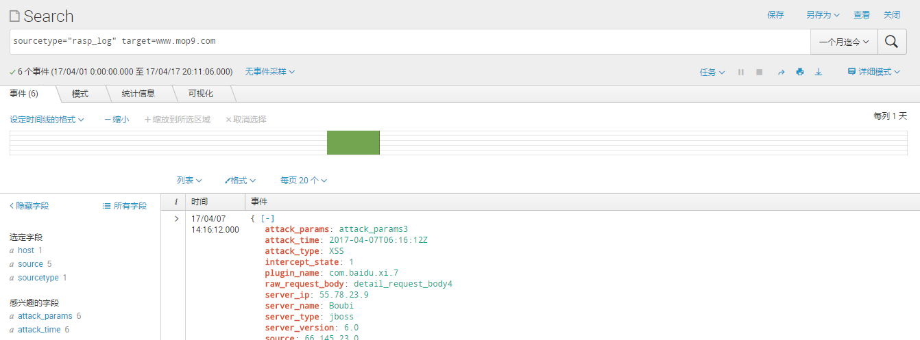Click 保存 to save the search
This screenshot has height=340, width=920.
pos(775,15)
